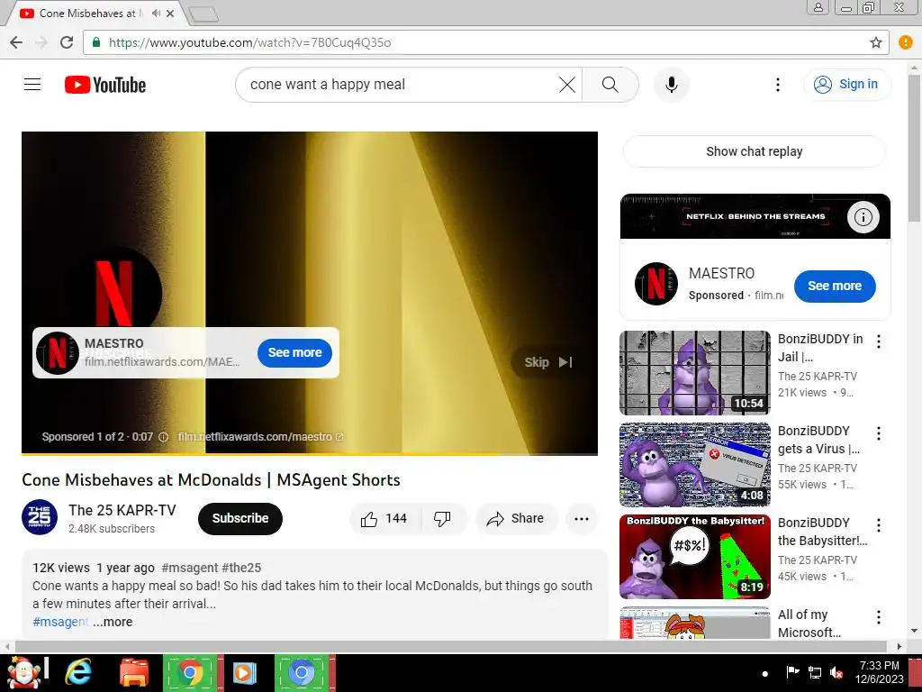Go back in browser history
The height and width of the screenshot is (692, 922).
coord(16,42)
